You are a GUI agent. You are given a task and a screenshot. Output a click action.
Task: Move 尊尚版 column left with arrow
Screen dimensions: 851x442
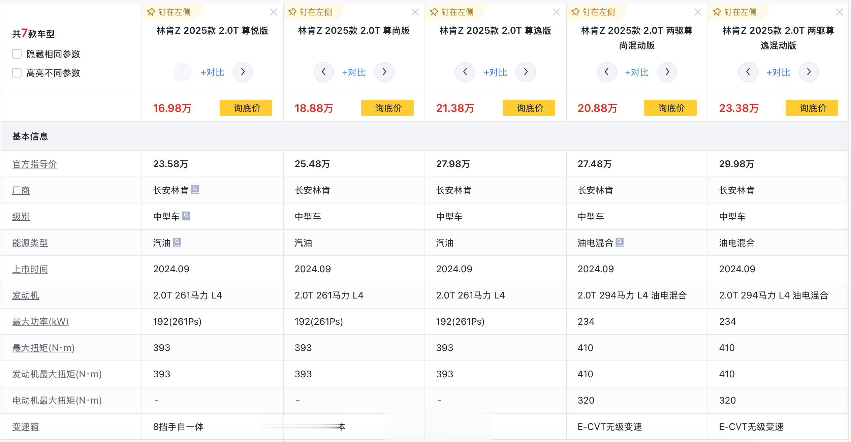click(323, 72)
